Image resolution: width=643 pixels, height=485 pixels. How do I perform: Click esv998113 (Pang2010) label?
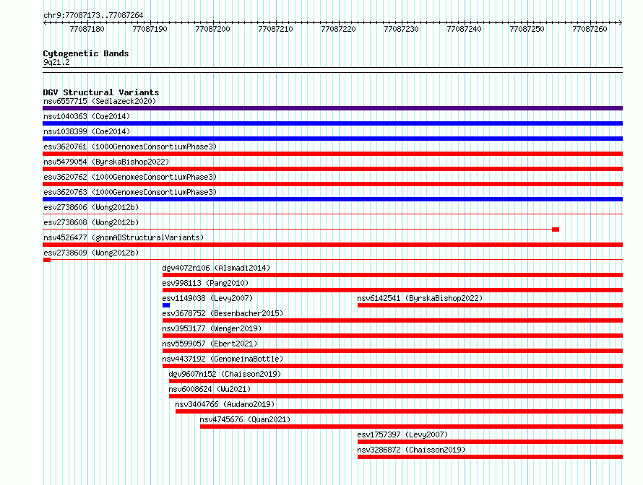(205, 283)
